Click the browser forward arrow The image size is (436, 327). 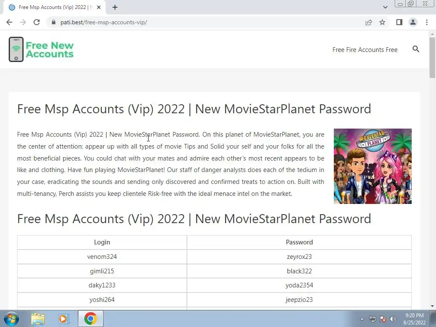click(23, 22)
